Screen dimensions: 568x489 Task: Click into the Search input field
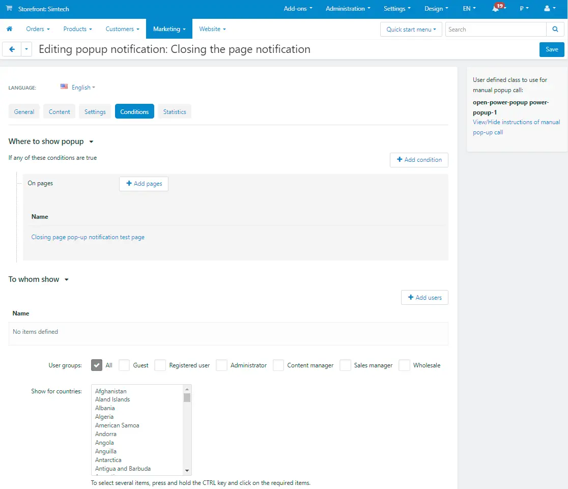click(495, 30)
